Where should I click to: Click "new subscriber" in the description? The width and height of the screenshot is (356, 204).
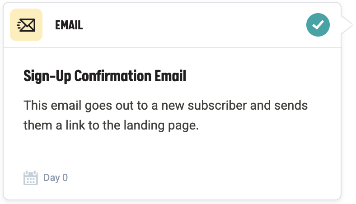[208, 106]
